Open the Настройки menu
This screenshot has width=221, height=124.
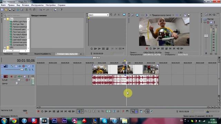coord(51,5)
